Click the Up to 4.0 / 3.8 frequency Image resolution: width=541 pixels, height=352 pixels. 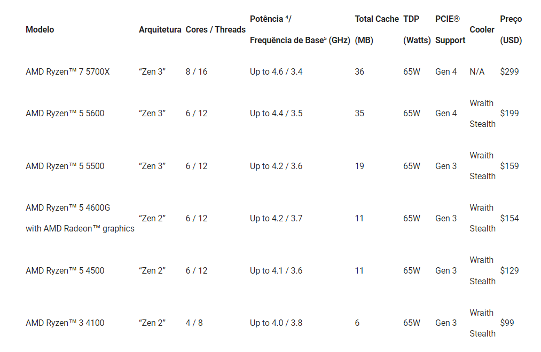[276, 323]
